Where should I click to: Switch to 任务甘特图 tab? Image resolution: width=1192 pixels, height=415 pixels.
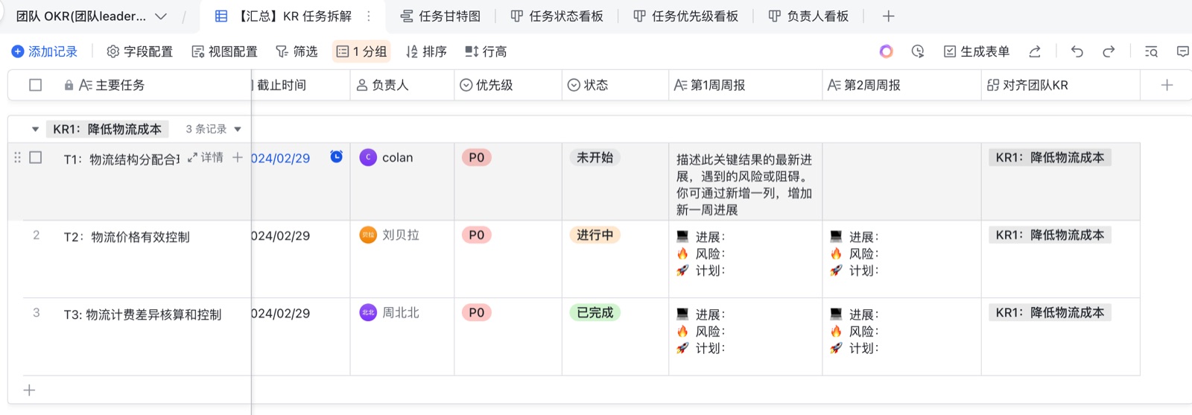coord(440,16)
